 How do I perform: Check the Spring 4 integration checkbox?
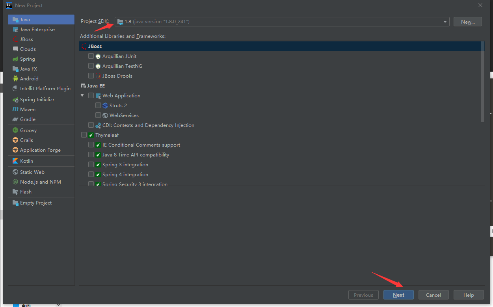pos(91,174)
